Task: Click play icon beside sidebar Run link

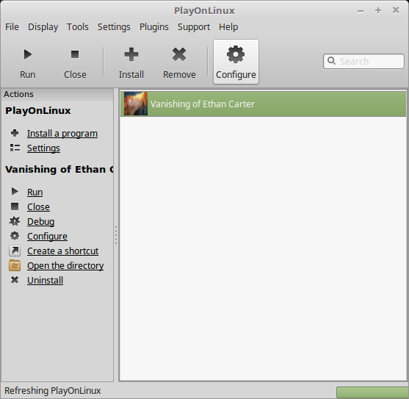Action: (x=15, y=192)
